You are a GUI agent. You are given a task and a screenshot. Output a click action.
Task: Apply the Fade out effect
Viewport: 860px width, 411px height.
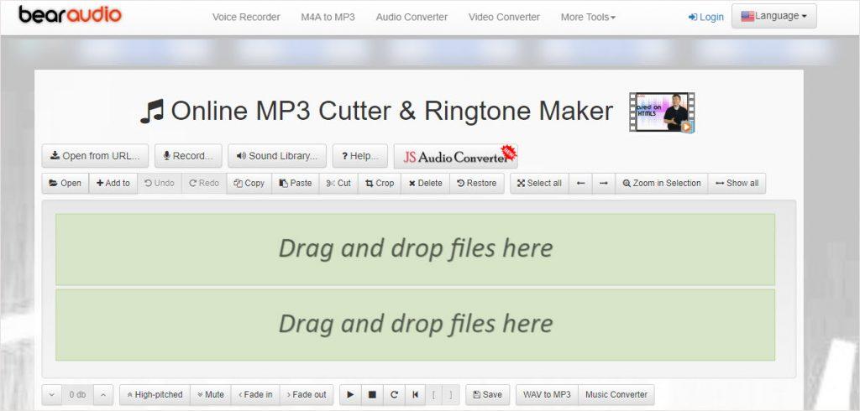[307, 394]
